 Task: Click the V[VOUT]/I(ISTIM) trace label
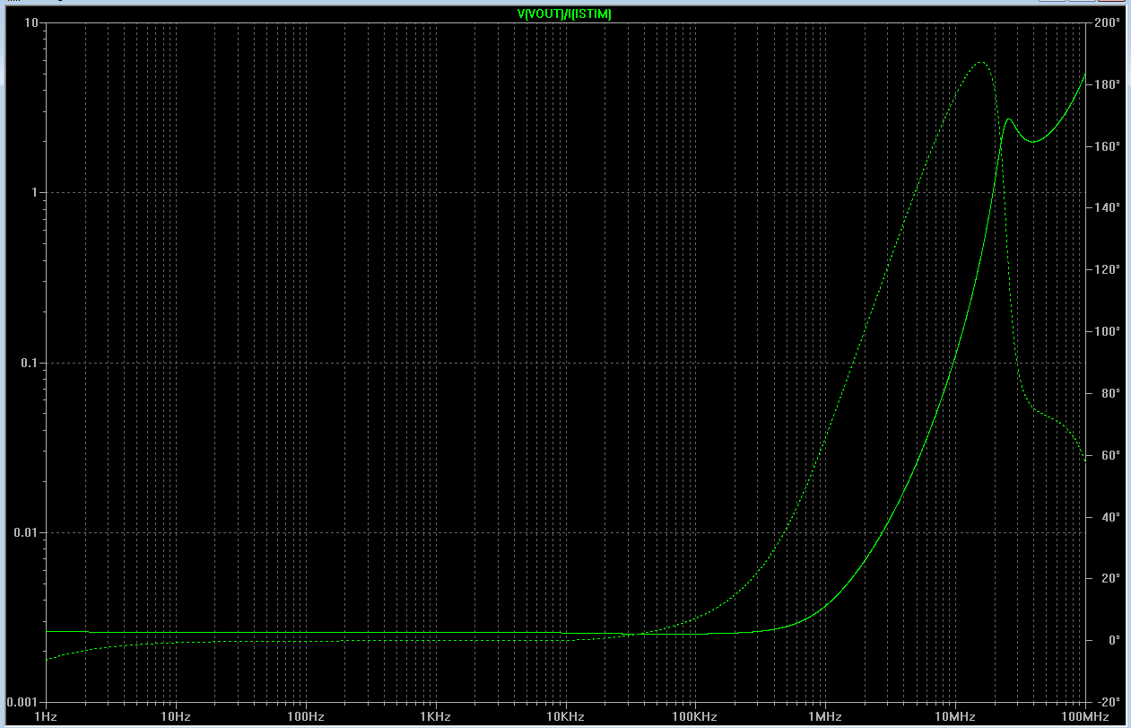565,14
